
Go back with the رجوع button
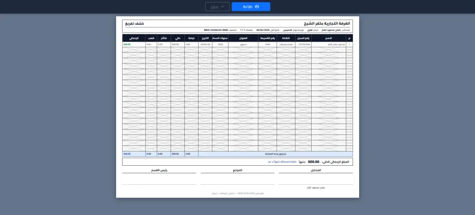[x=217, y=7]
